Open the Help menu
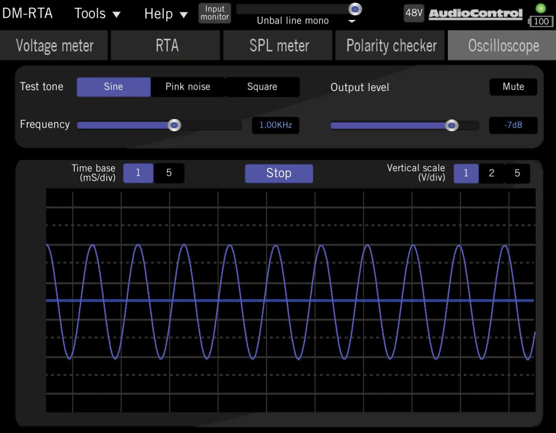 165,13
